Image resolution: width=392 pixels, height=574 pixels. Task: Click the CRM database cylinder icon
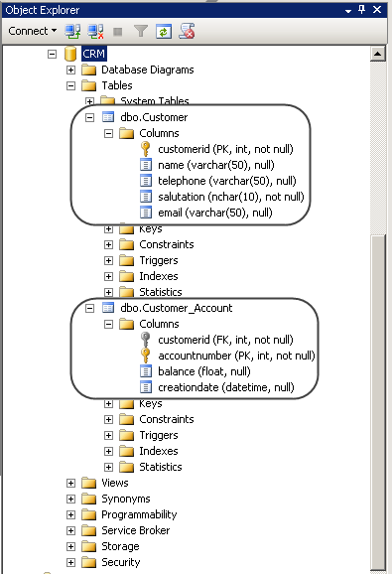70,54
